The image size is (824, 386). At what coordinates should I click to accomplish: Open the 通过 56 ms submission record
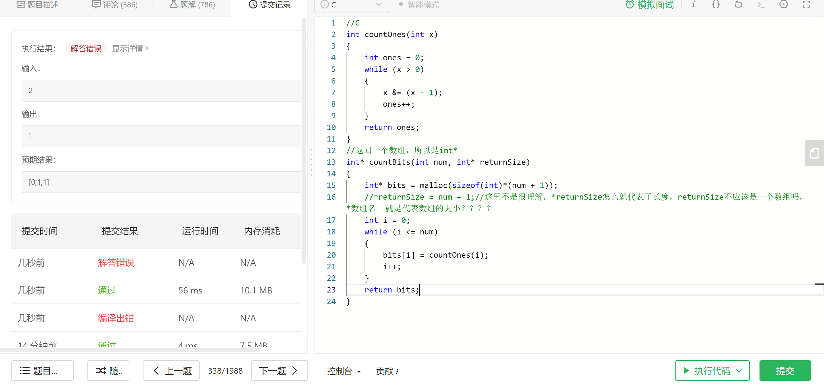107,290
